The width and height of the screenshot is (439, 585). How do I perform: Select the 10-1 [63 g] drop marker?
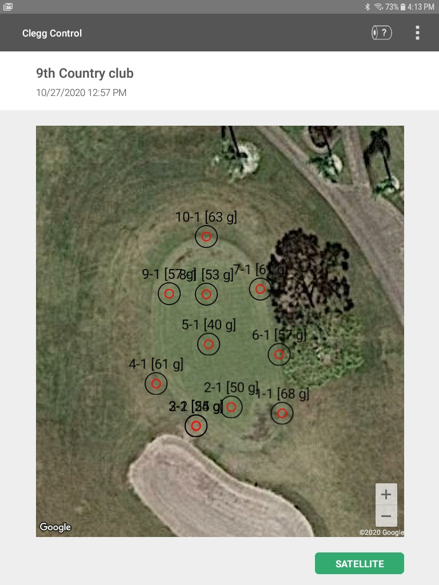coord(206,237)
